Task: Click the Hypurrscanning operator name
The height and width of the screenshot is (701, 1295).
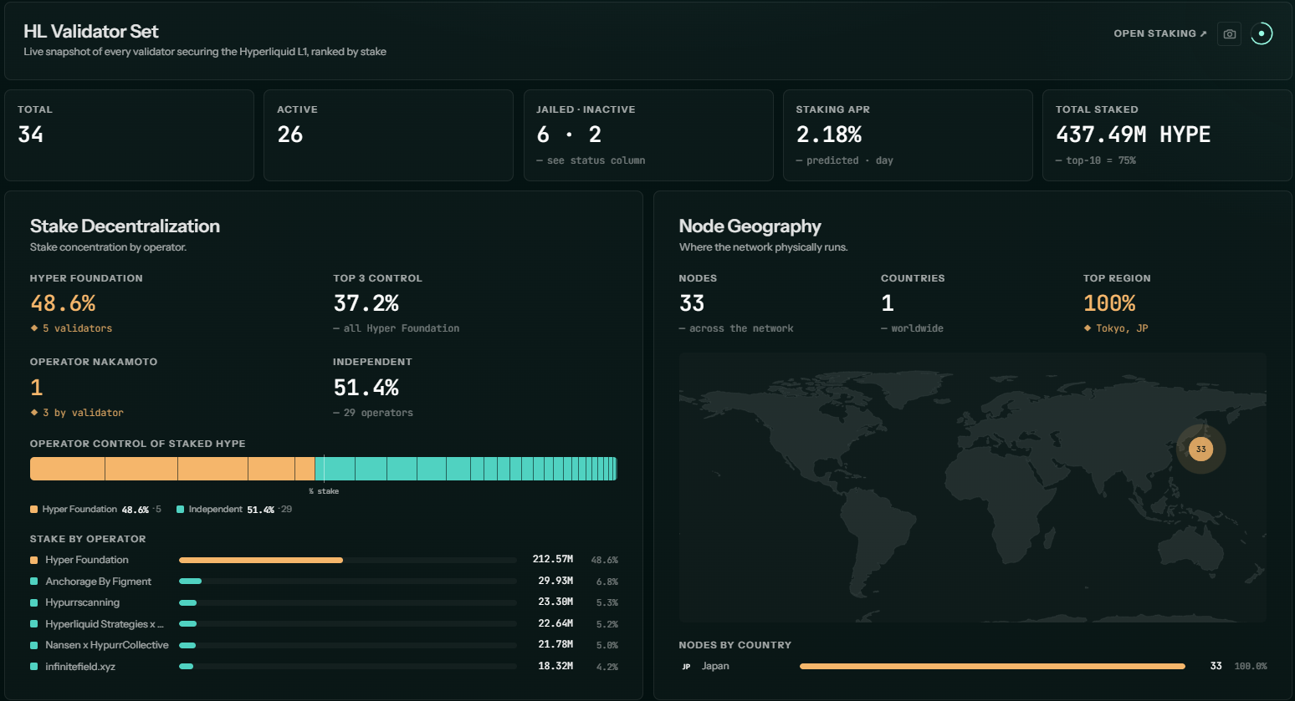Action: 83,602
